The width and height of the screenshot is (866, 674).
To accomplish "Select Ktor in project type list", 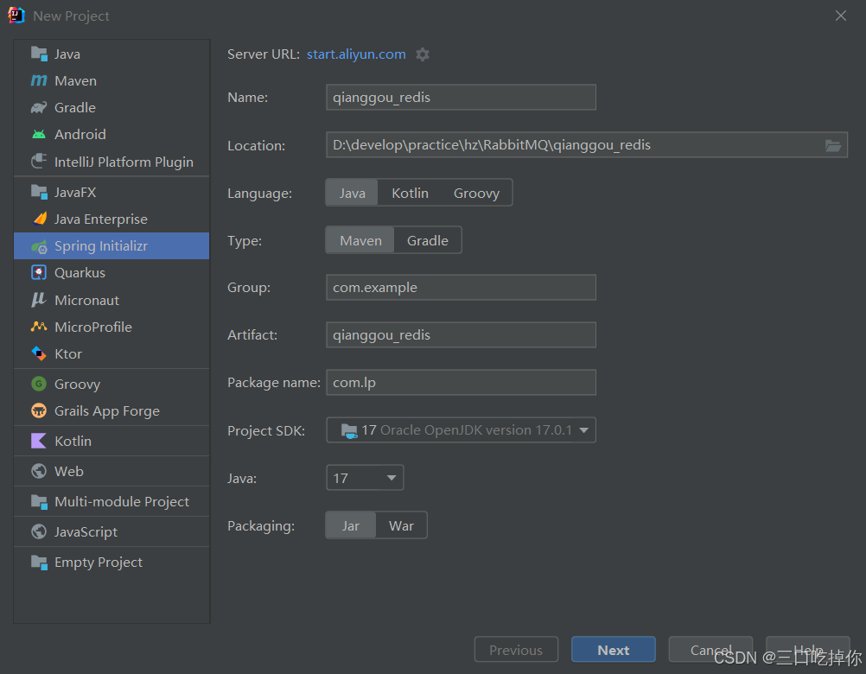I will [111, 353].
